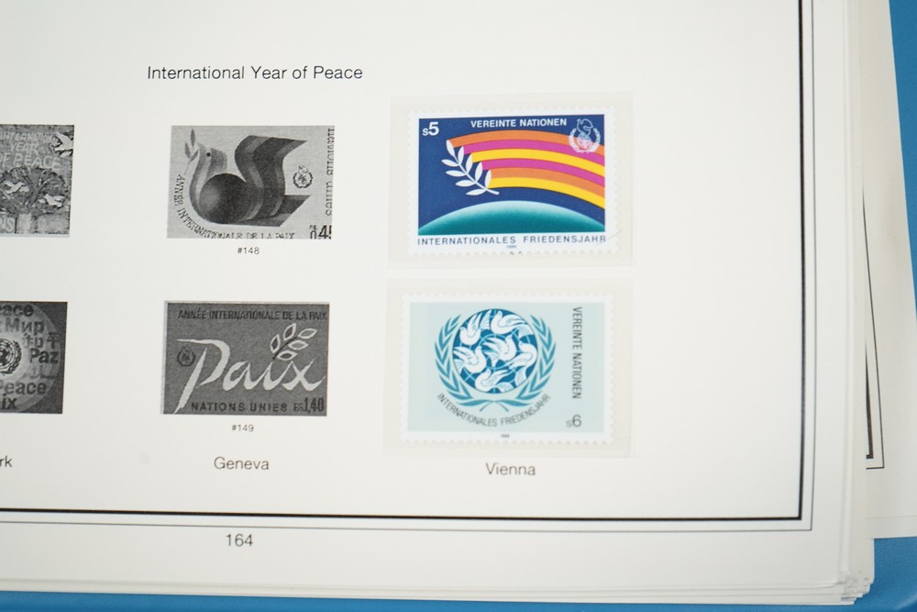The height and width of the screenshot is (612, 917).
Task: Click the partial multilingual Peace stamp at left
Action: click(32, 357)
